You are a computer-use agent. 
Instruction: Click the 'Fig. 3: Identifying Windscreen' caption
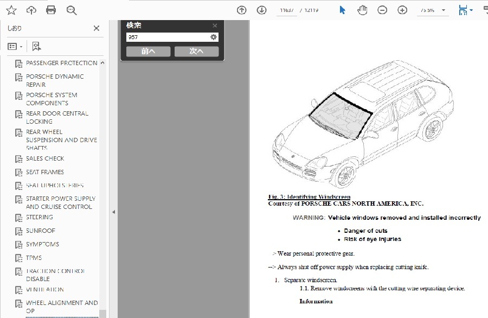pyautogui.click(x=310, y=196)
